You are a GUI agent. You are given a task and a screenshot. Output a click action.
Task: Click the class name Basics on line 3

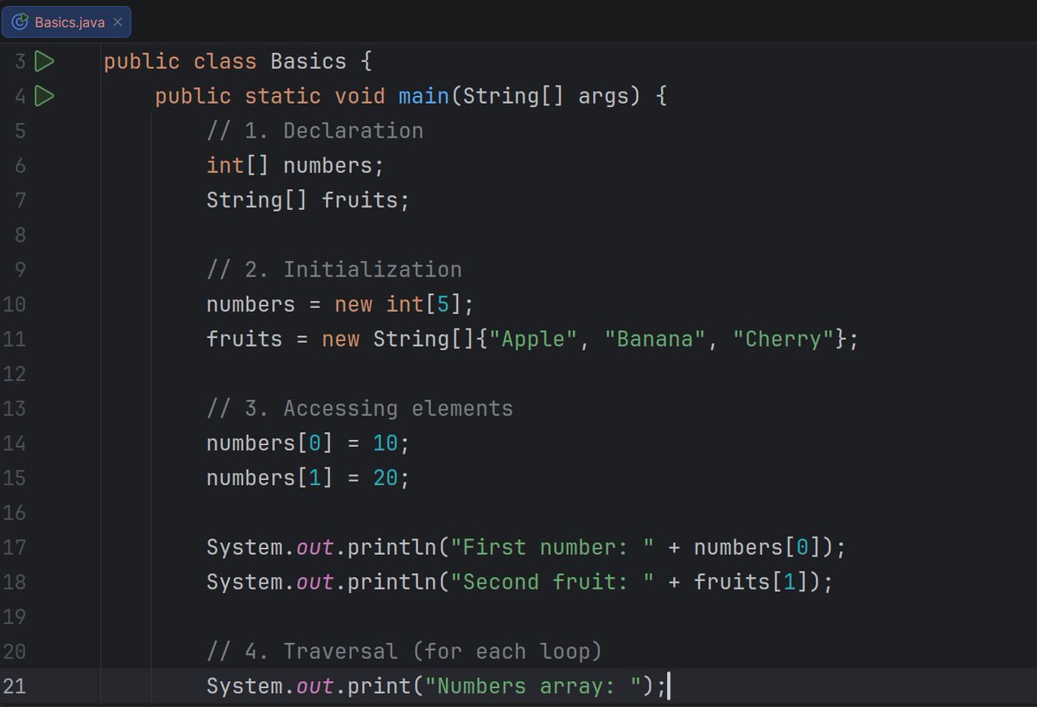click(309, 62)
